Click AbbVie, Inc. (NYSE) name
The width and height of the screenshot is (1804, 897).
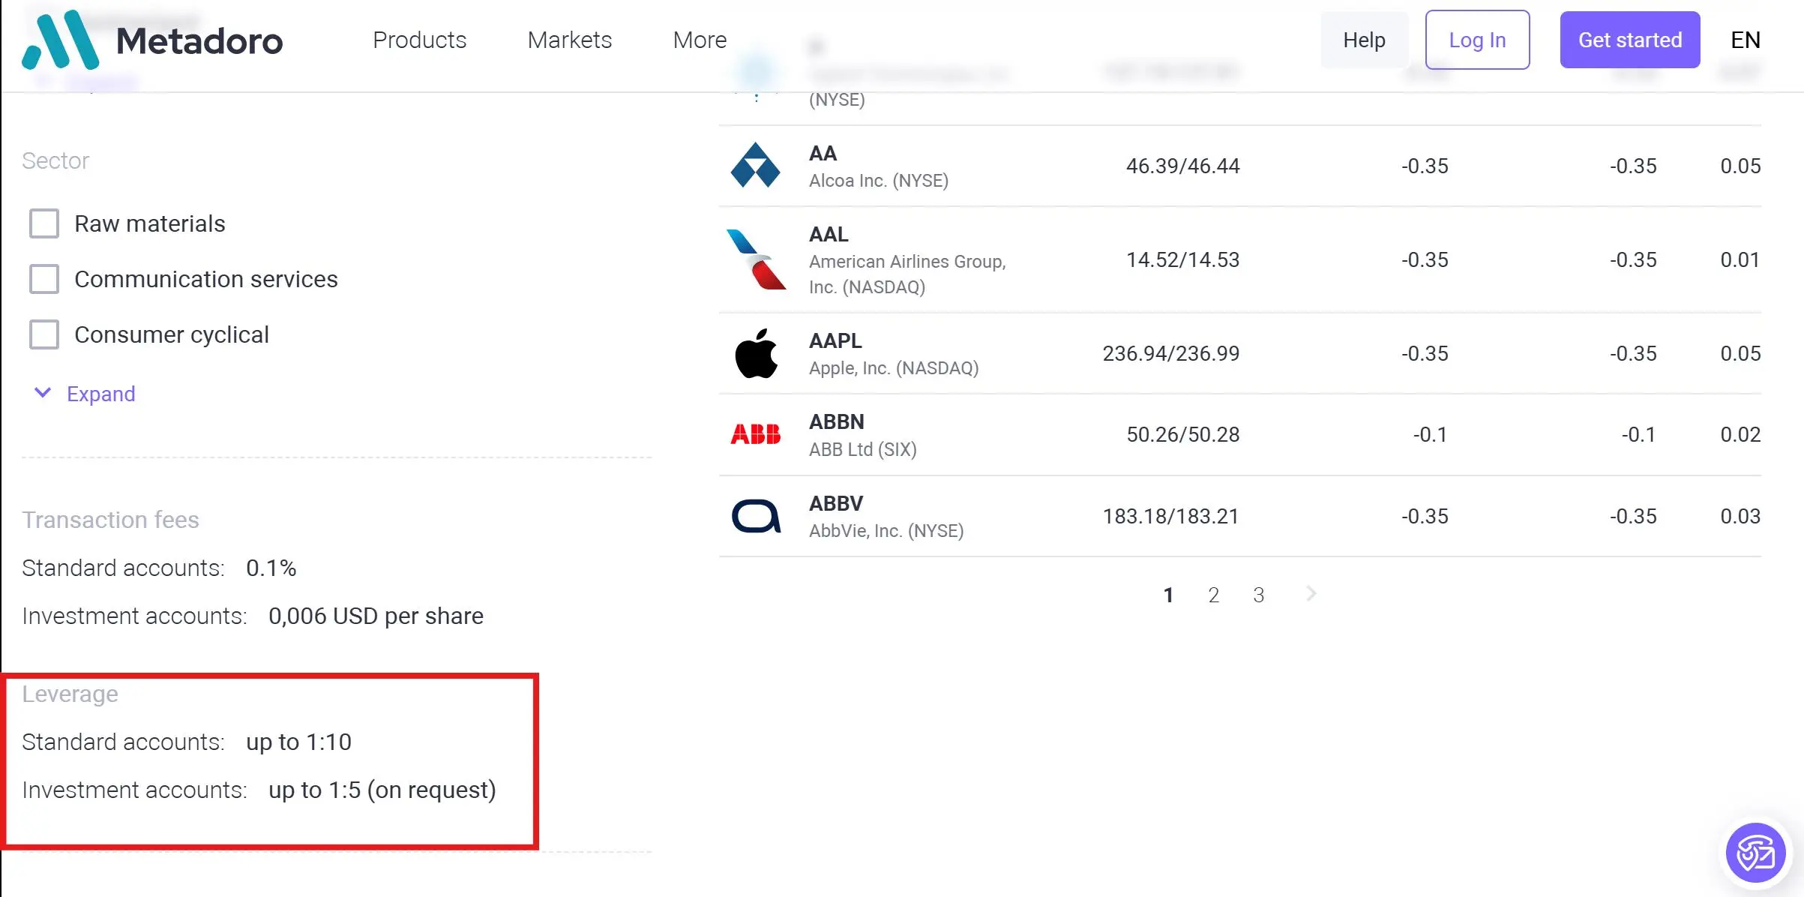pos(886,531)
